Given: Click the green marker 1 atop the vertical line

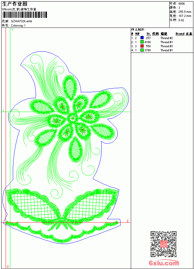Looking at the screenshot, I should click(x=13, y=29).
